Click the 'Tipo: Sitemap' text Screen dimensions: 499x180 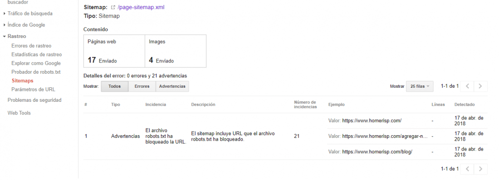point(102,16)
